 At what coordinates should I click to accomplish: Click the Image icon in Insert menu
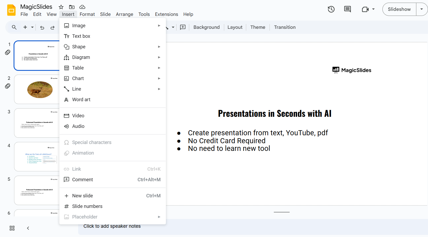[x=67, y=26]
